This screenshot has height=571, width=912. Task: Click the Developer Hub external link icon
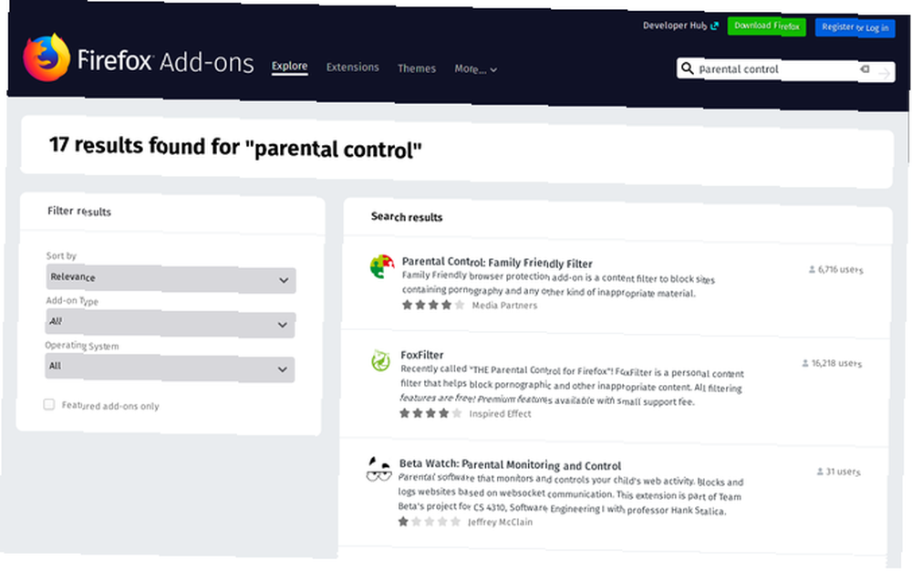715,26
